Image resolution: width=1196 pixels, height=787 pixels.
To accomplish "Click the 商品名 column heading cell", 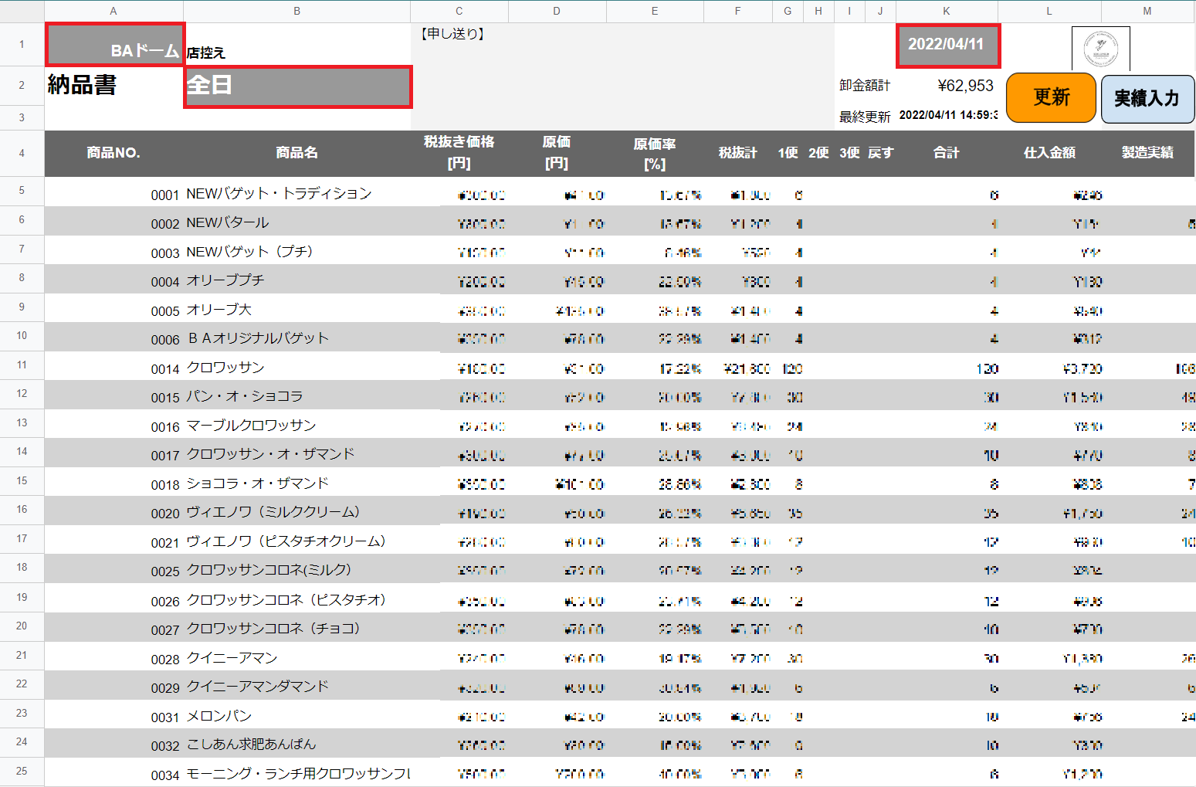I will click(x=296, y=153).
